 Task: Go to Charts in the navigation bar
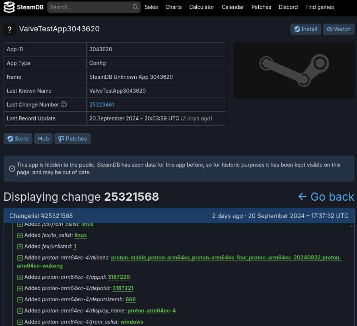pos(173,7)
